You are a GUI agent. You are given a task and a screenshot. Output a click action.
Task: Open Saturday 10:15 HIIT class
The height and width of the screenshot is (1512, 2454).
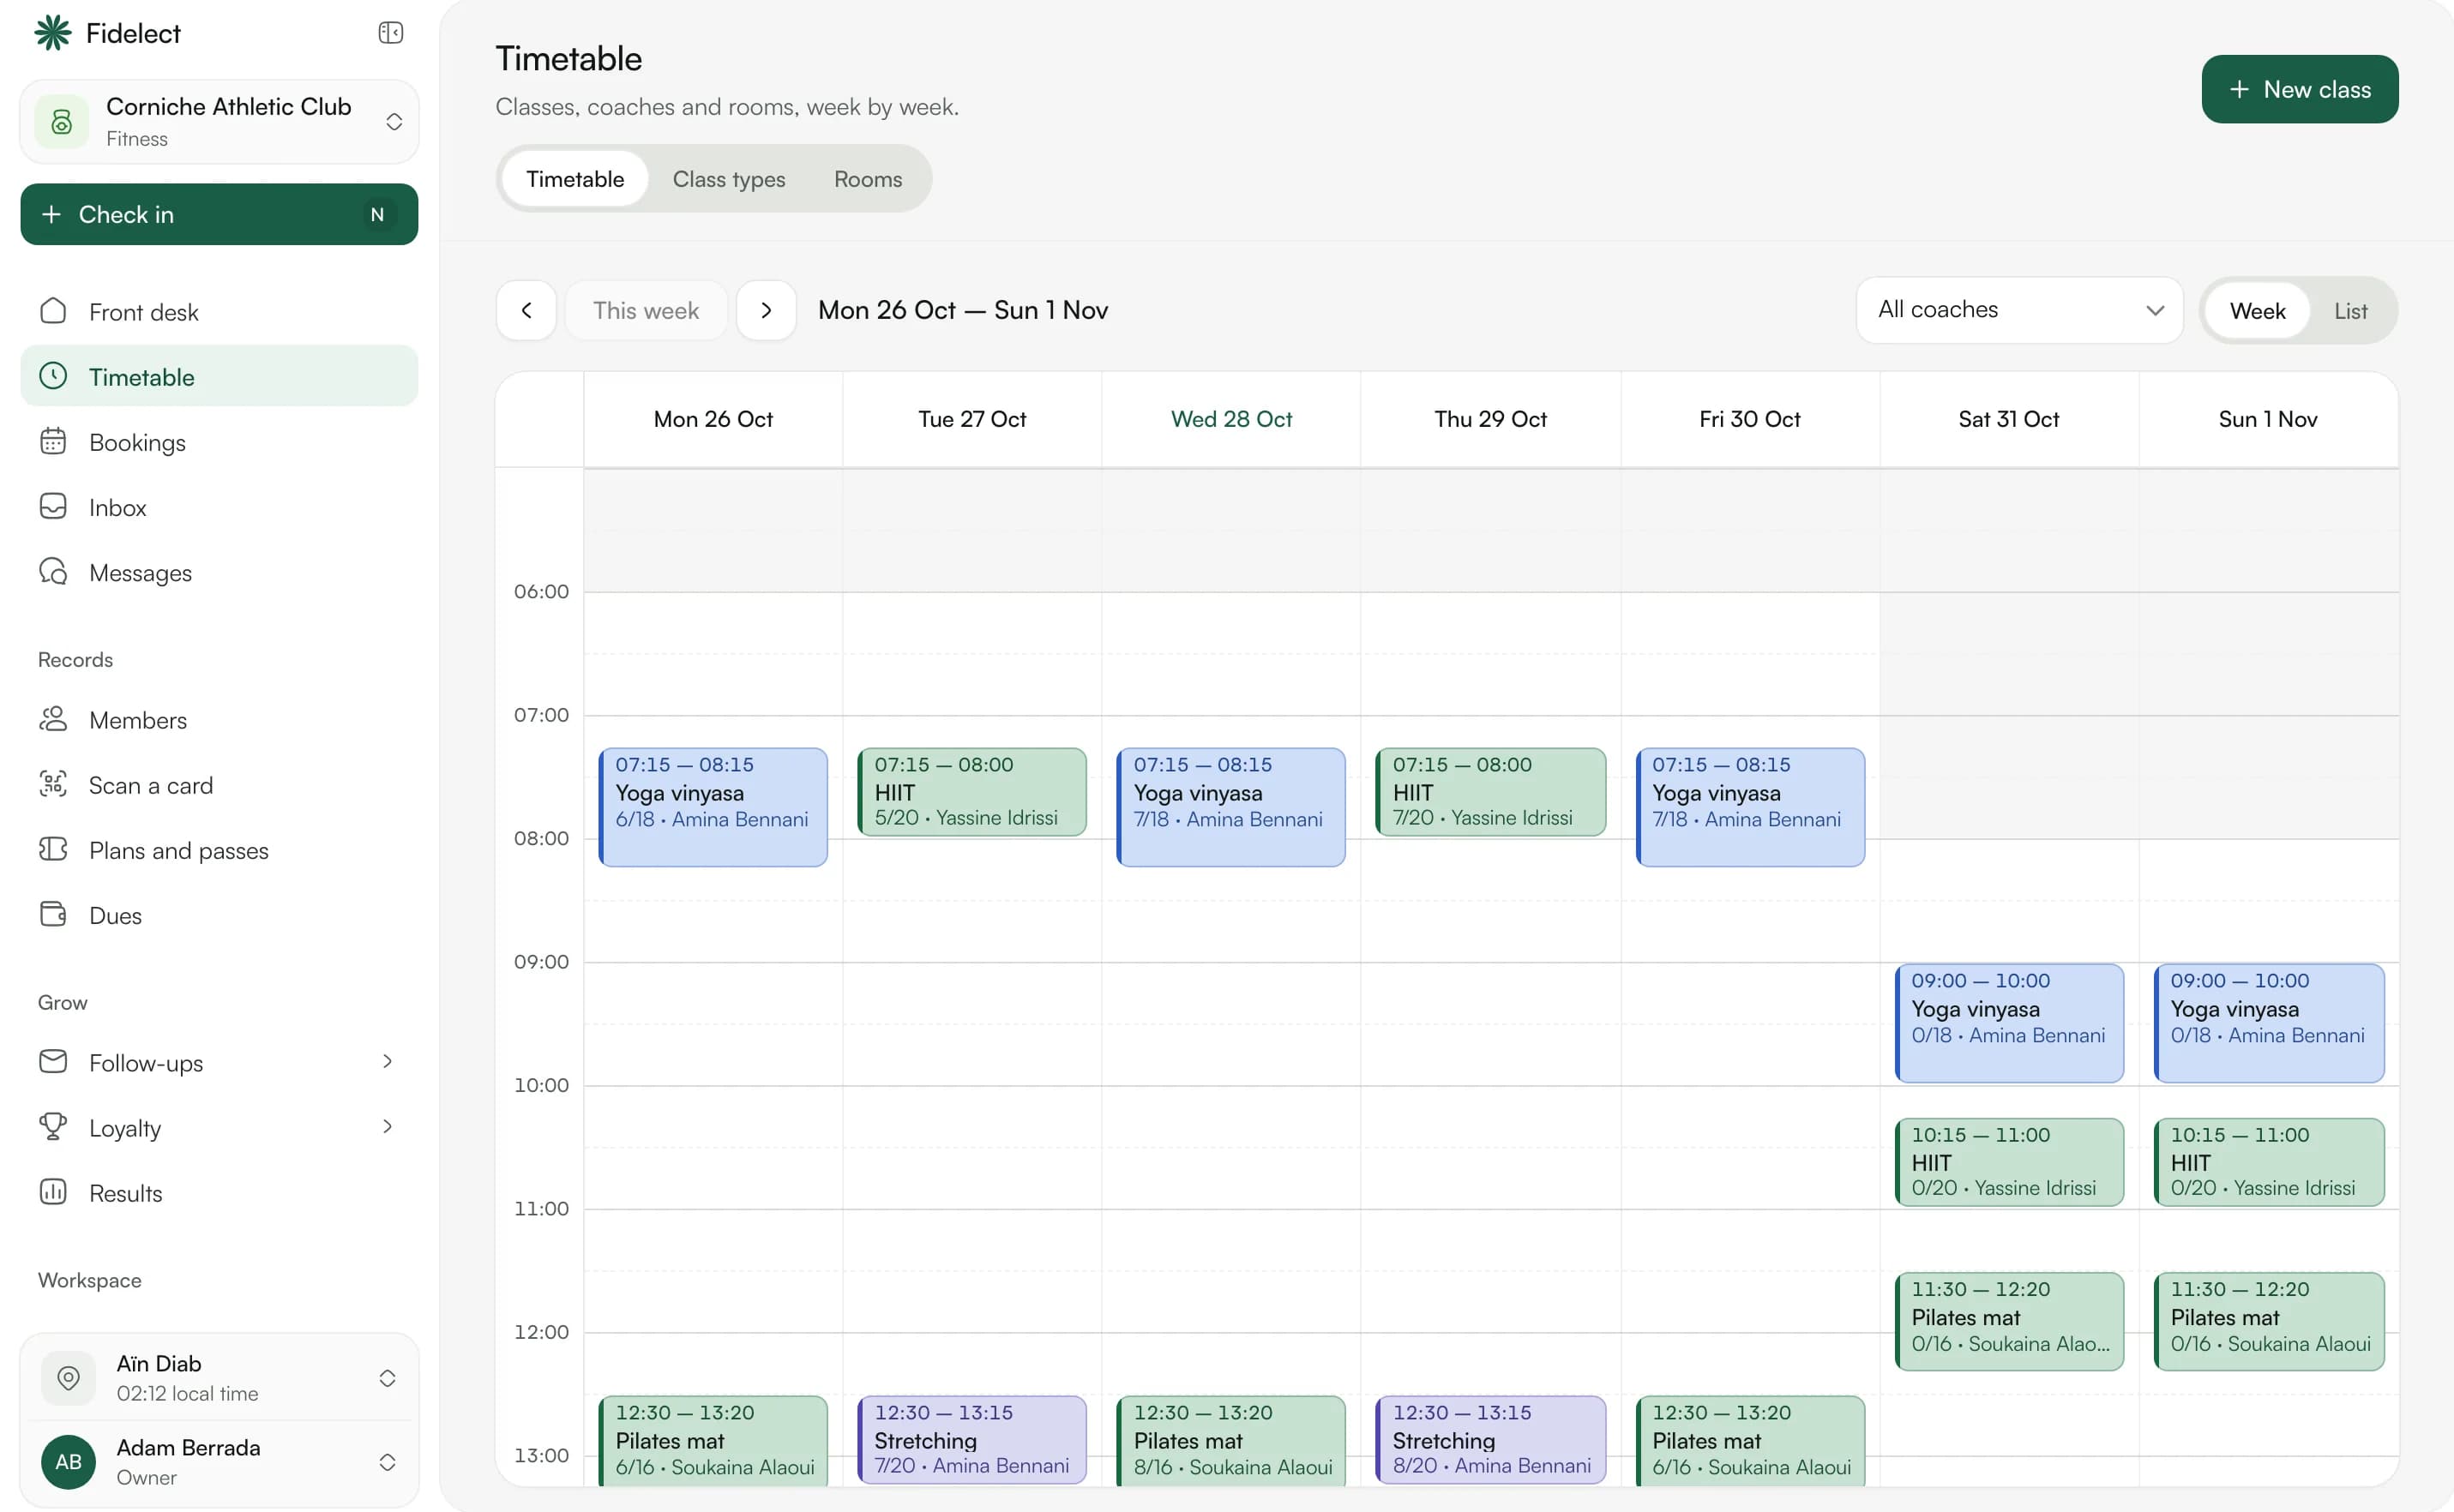coord(2009,1162)
